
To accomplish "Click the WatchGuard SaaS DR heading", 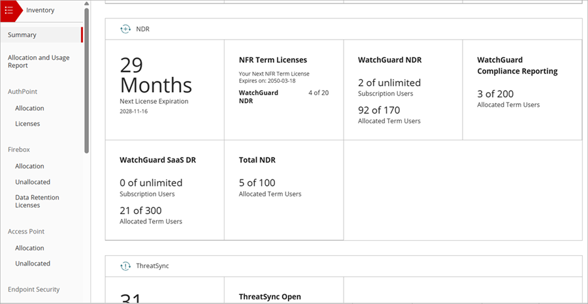I will tap(158, 160).
